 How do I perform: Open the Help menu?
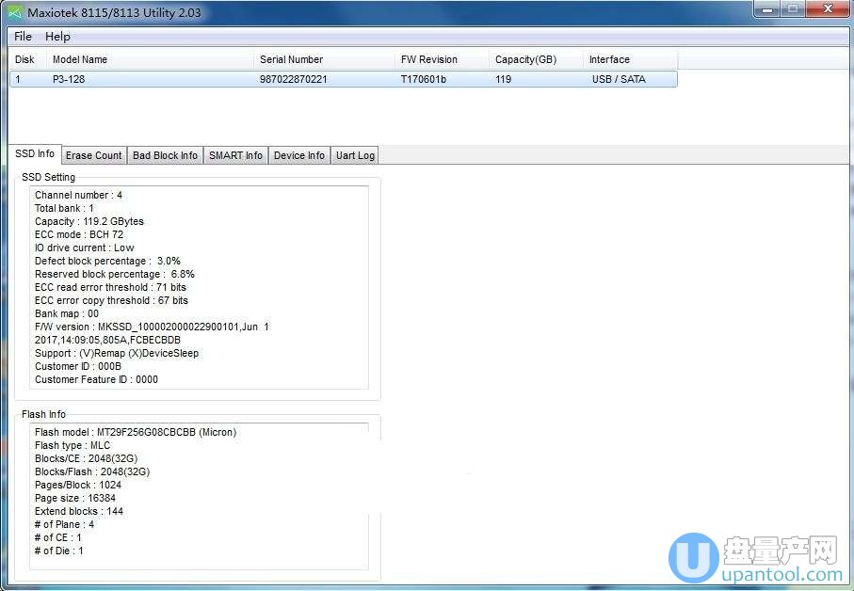tap(57, 37)
